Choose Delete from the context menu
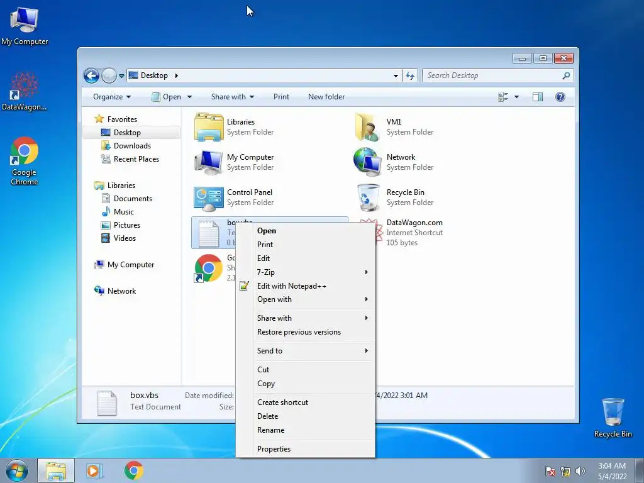644x483 pixels. [306, 416]
